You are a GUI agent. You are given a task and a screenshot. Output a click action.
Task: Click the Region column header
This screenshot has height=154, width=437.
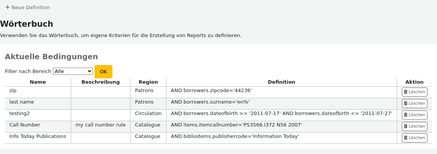click(148, 82)
